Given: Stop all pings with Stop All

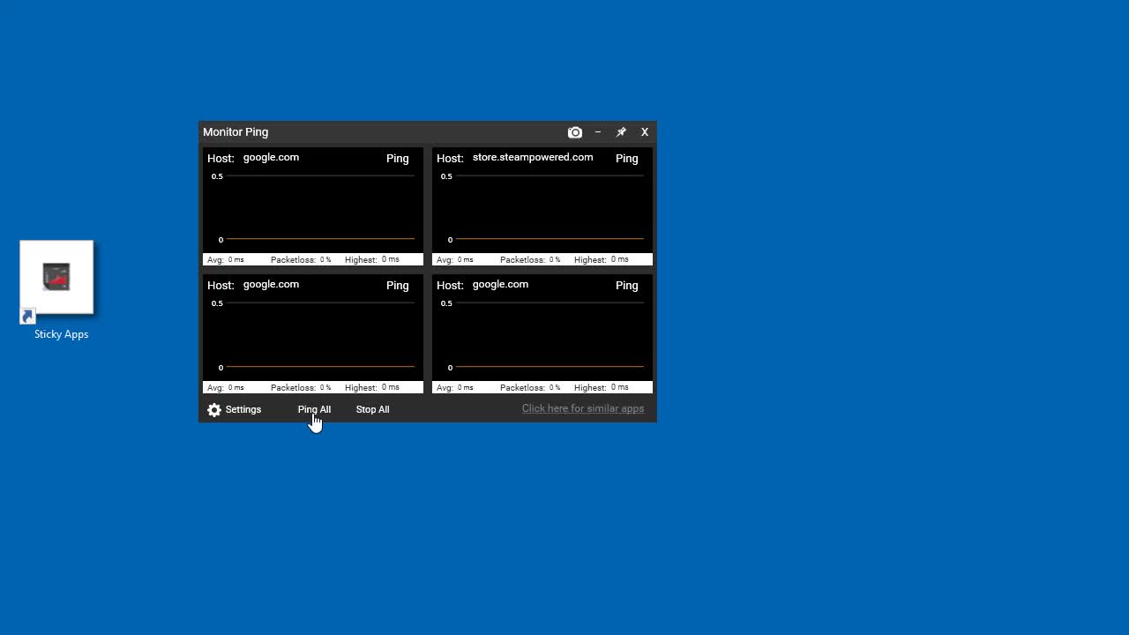Looking at the screenshot, I should pos(372,409).
